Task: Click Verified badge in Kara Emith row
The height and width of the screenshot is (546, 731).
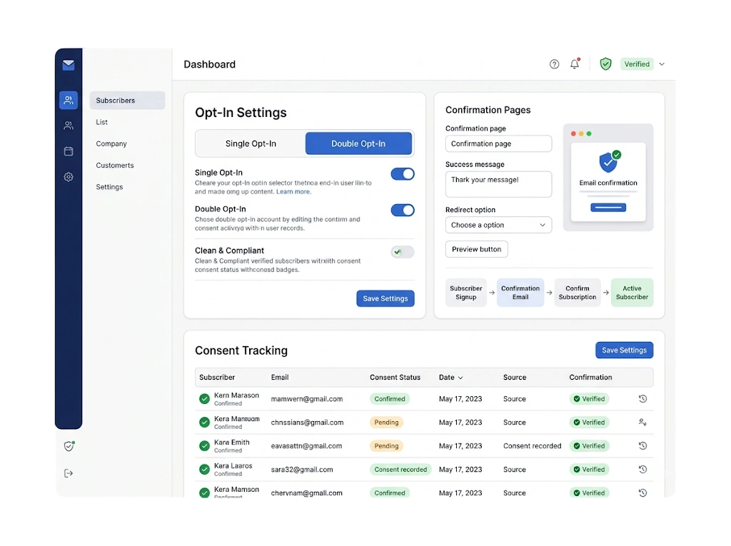Action: [589, 446]
